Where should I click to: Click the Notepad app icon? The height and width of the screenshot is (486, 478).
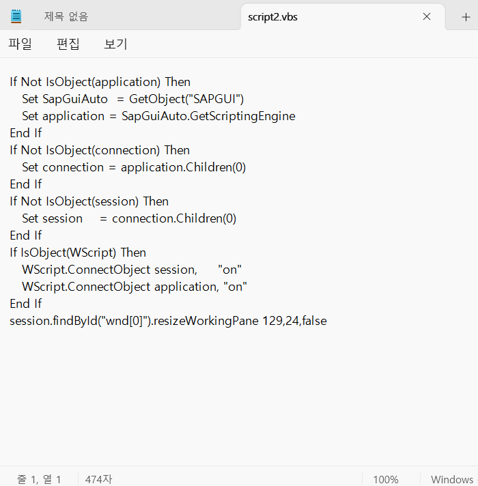click(x=16, y=16)
